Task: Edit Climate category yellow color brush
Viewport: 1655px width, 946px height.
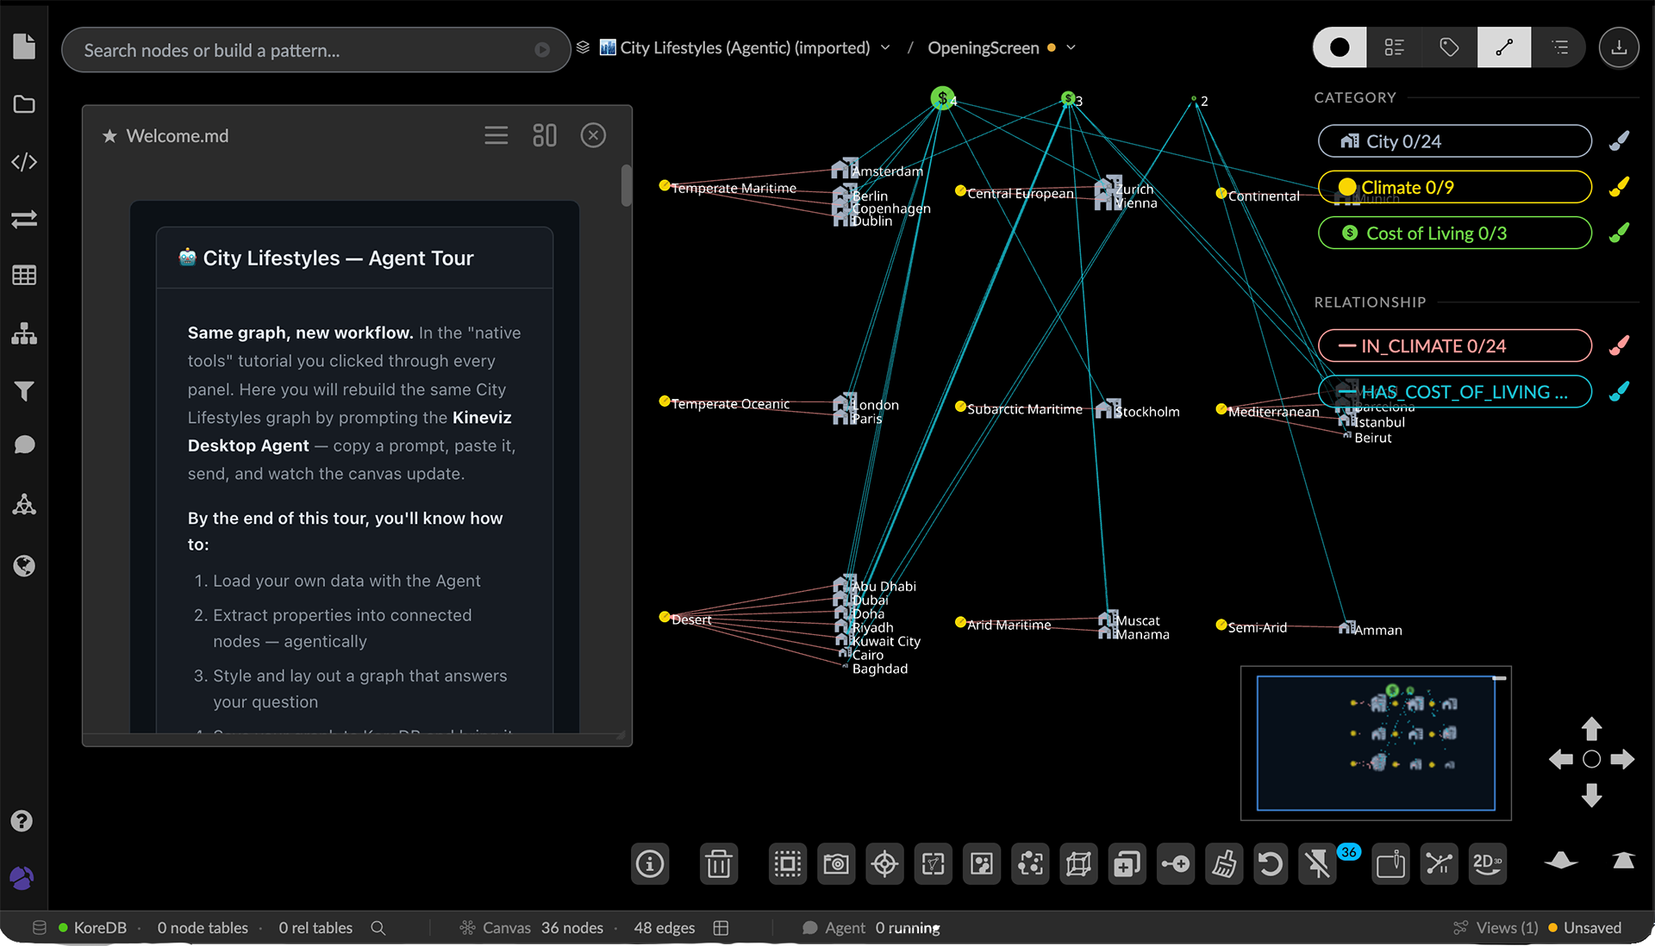Action: click(x=1619, y=186)
